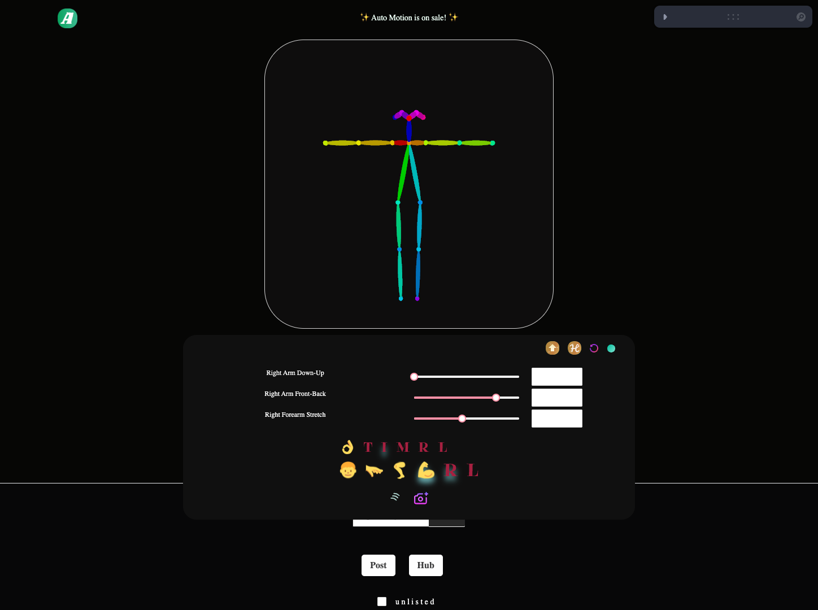Enable the unlisted checkbox
The image size is (818, 610).
pyautogui.click(x=382, y=601)
